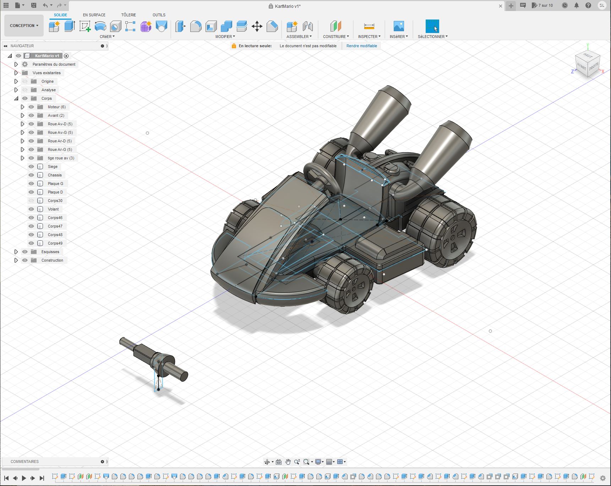The image size is (611, 486).
Task: Toggle visibility of Moteur (6) group
Action: point(31,107)
